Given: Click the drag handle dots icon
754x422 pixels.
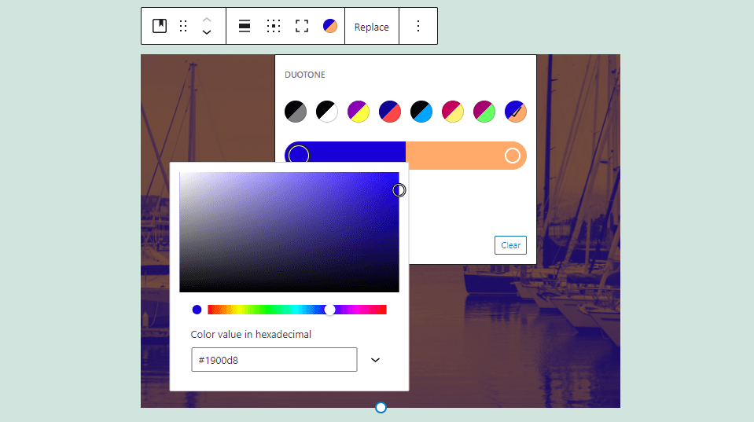Looking at the screenshot, I should 183,26.
